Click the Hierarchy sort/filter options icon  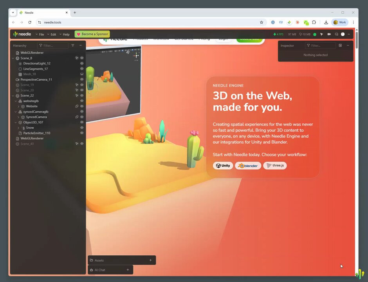pos(73,45)
